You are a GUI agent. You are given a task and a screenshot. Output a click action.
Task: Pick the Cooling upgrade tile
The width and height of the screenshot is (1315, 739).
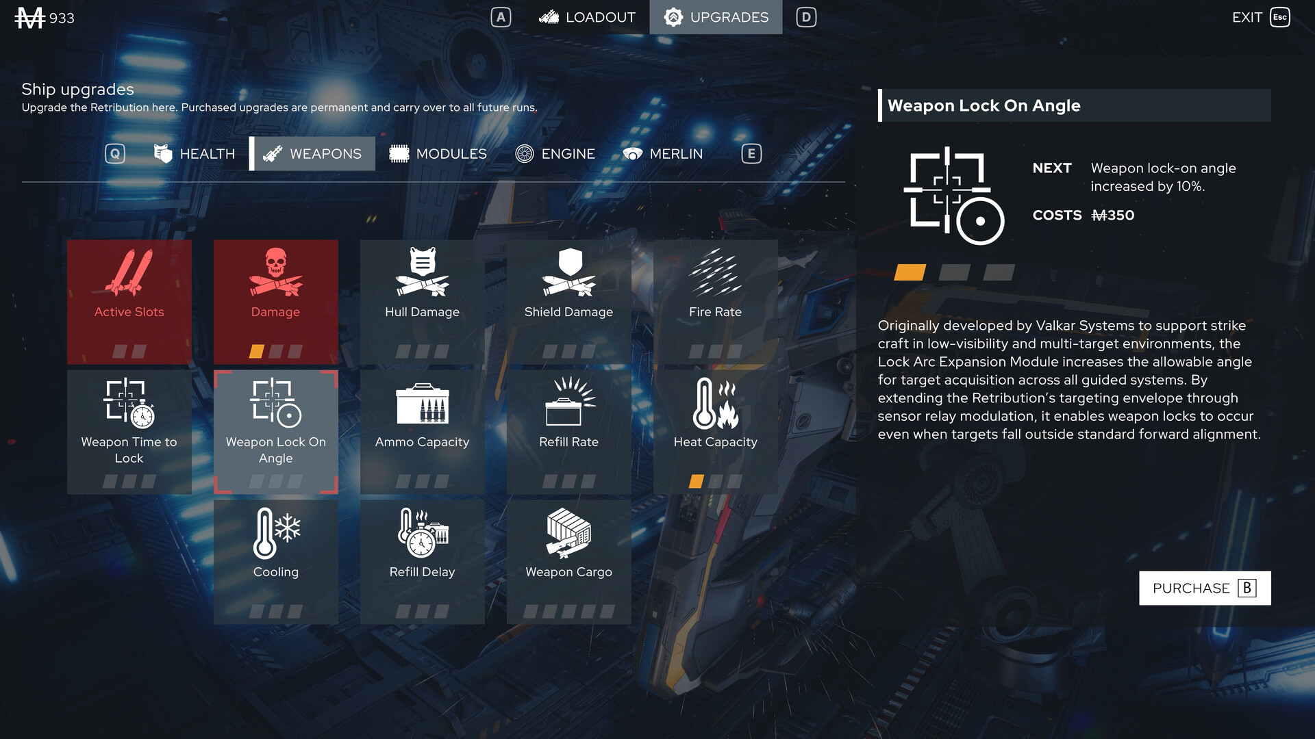pos(275,561)
